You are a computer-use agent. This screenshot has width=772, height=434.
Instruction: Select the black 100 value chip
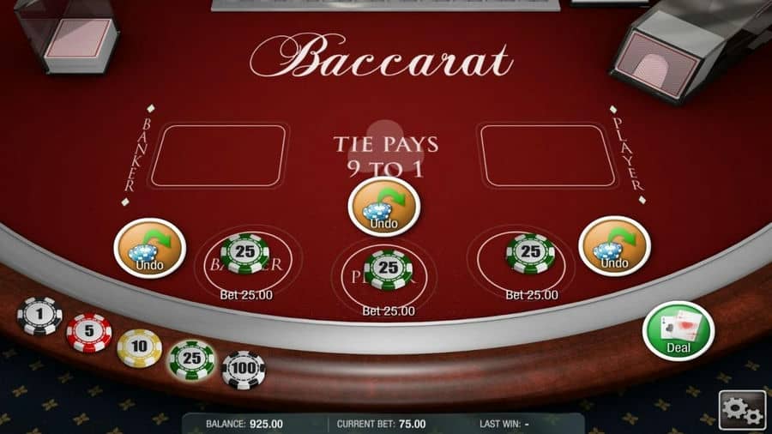244,370
